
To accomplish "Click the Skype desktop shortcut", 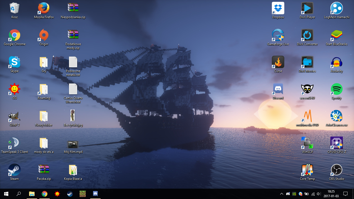I will 15,62.
